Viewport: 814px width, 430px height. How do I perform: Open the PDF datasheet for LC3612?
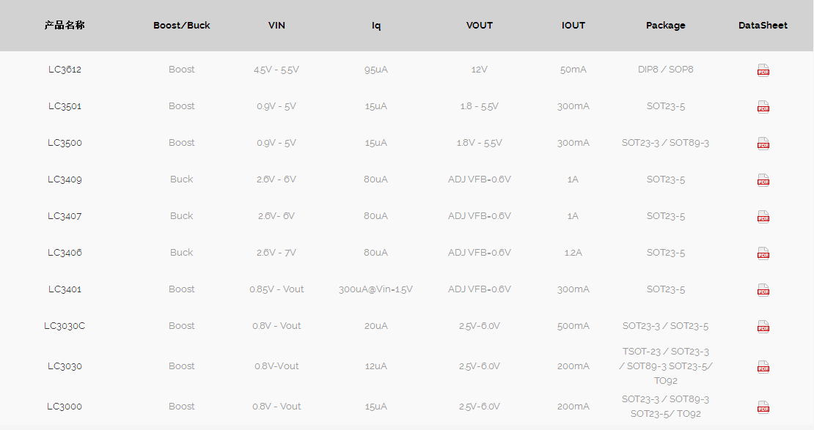click(x=763, y=70)
